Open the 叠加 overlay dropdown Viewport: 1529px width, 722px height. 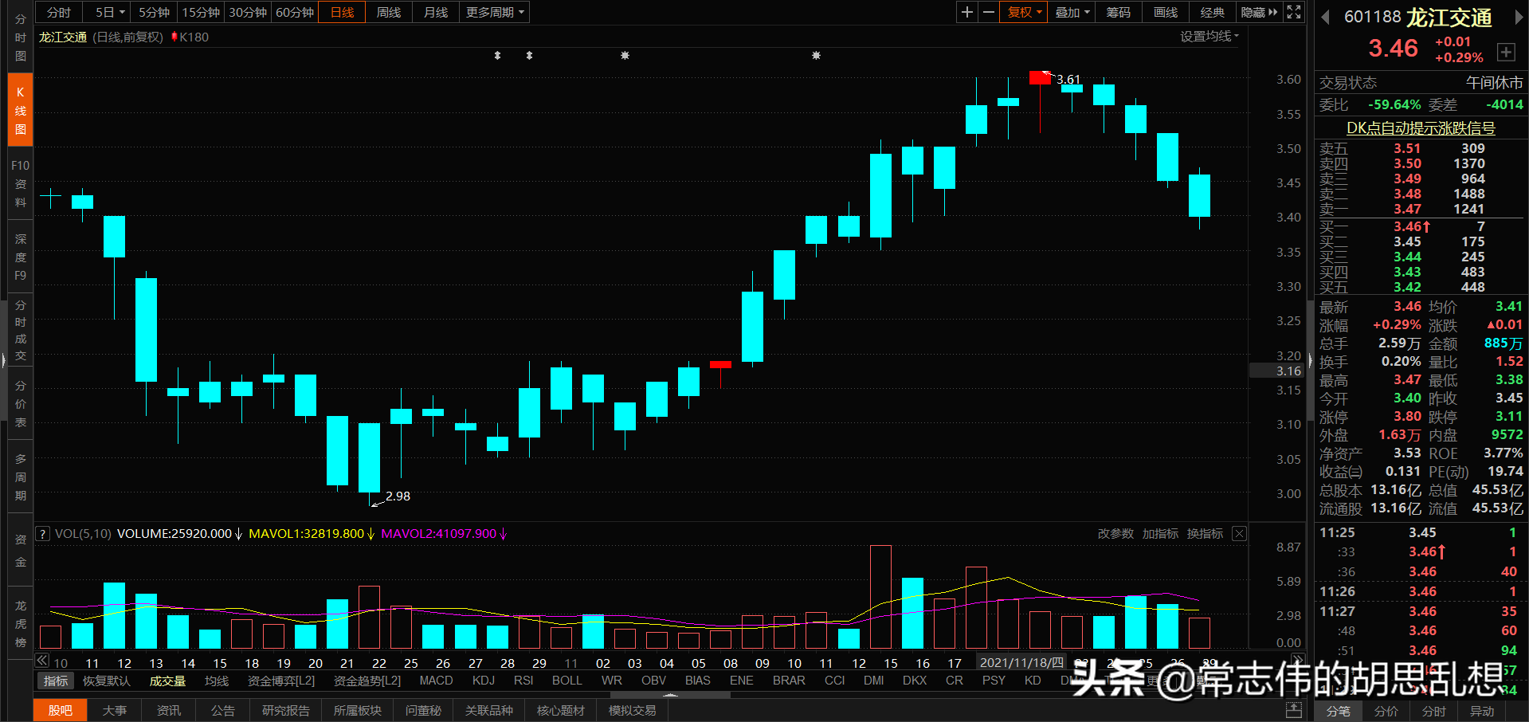point(1071,12)
